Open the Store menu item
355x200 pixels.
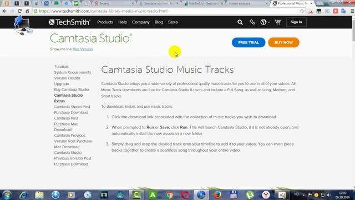tap(173, 22)
